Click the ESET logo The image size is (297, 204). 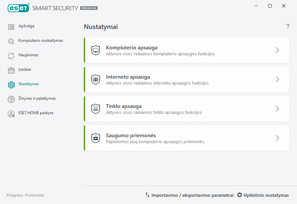click(x=18, y=8)
